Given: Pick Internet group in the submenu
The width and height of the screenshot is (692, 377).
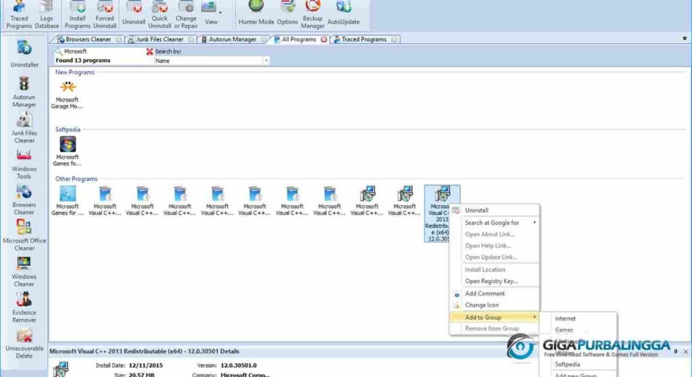Looking at the screenshot, I should (578, 318).
